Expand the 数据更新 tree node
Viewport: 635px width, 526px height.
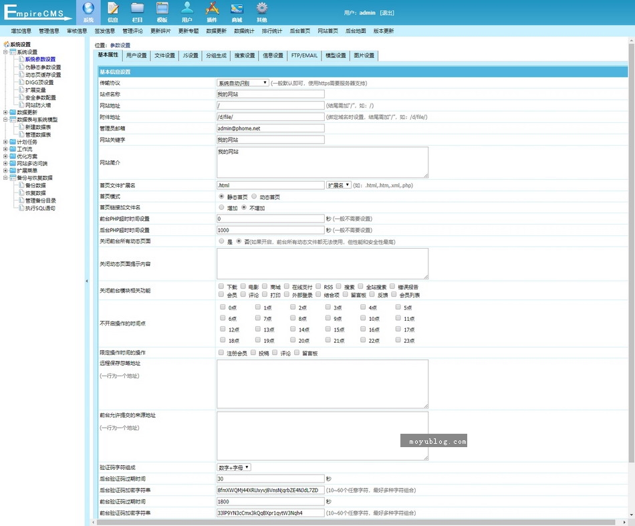tap(5, 112)
